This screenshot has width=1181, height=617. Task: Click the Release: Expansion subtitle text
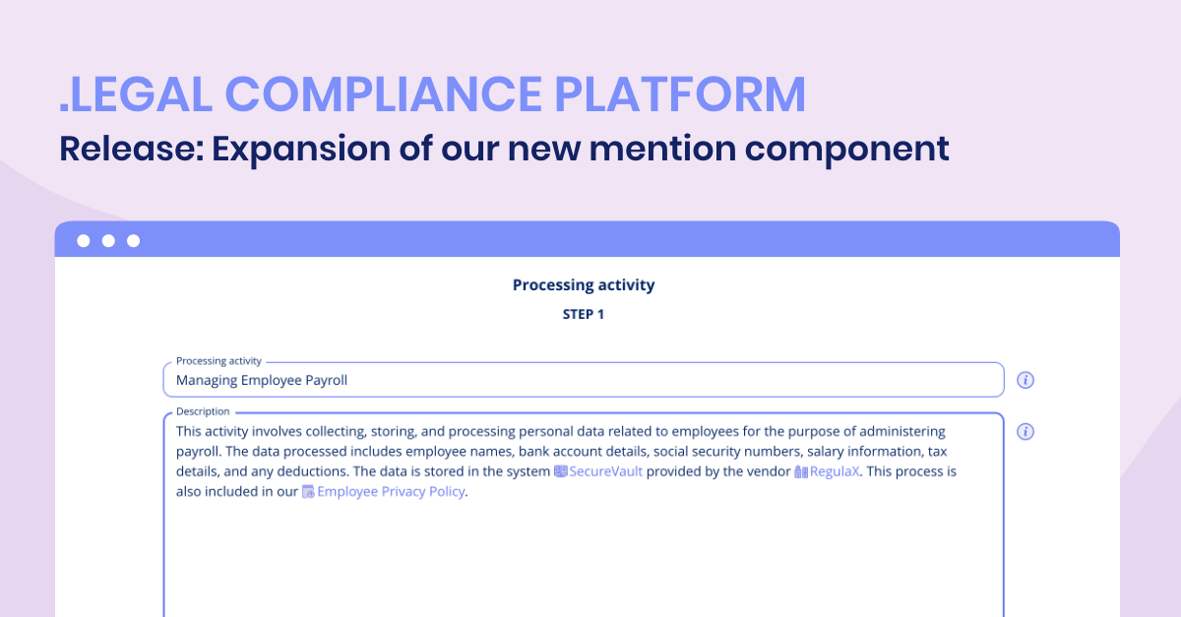504,149
